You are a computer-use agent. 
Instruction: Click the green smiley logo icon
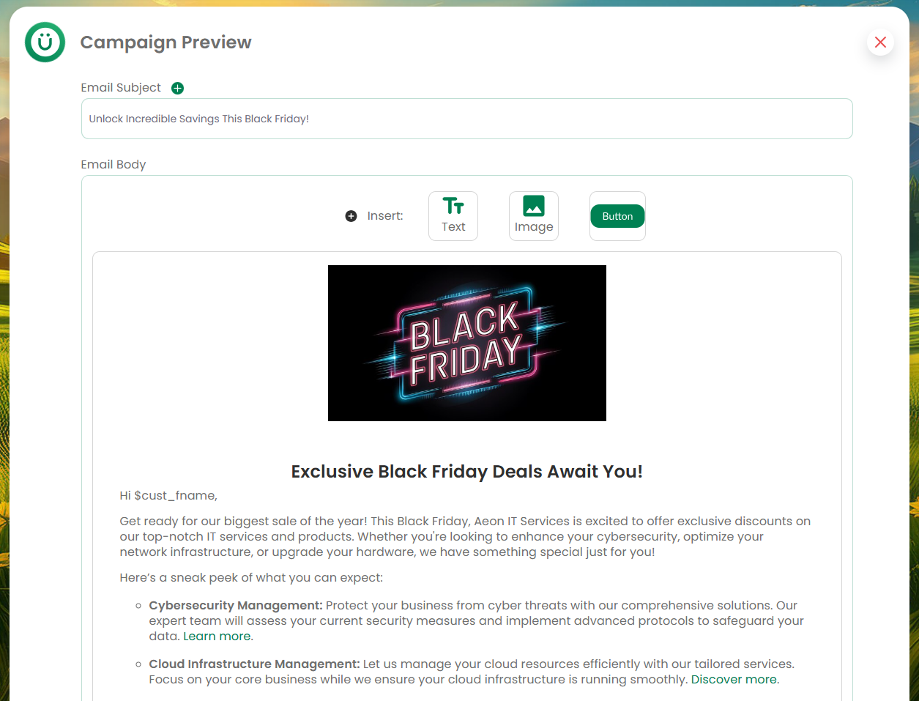(45, 42)
